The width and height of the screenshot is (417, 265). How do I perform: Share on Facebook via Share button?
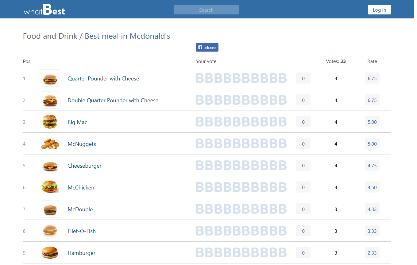(x=207, y=47)
